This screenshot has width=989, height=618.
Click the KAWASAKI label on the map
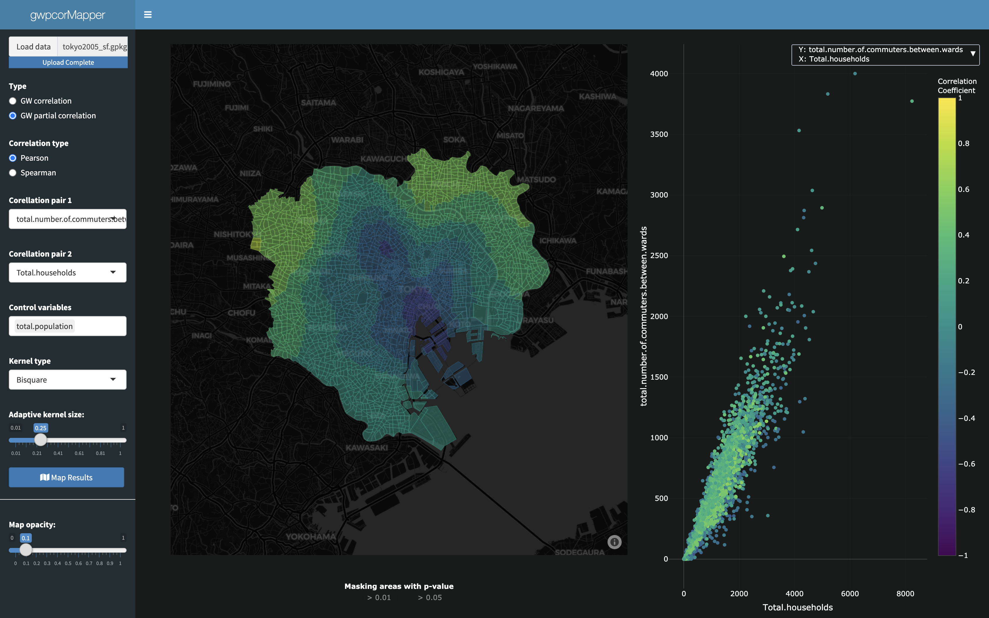(x=366, y=448)
